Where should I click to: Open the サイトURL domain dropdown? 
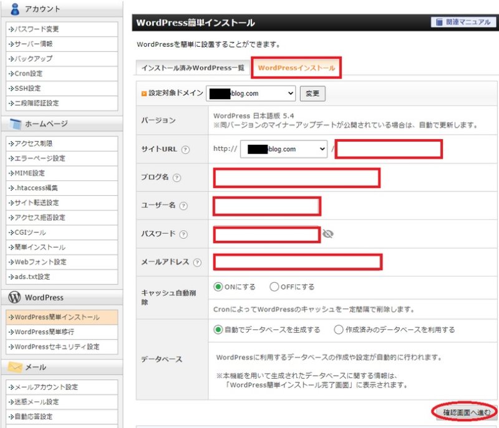[x=284, y=149]
